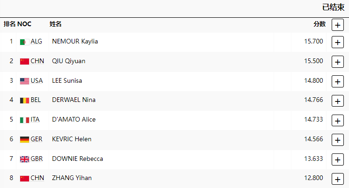Expand ZHANG Yihan score details
This screenshot has width=349, height=188.
pos(337,179)
